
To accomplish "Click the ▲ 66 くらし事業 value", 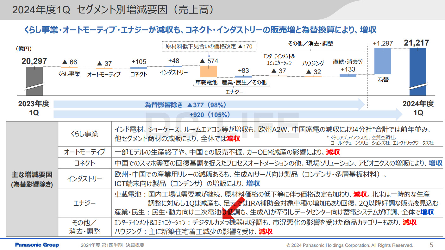I will pyautogui.click(x=69, y=62).
